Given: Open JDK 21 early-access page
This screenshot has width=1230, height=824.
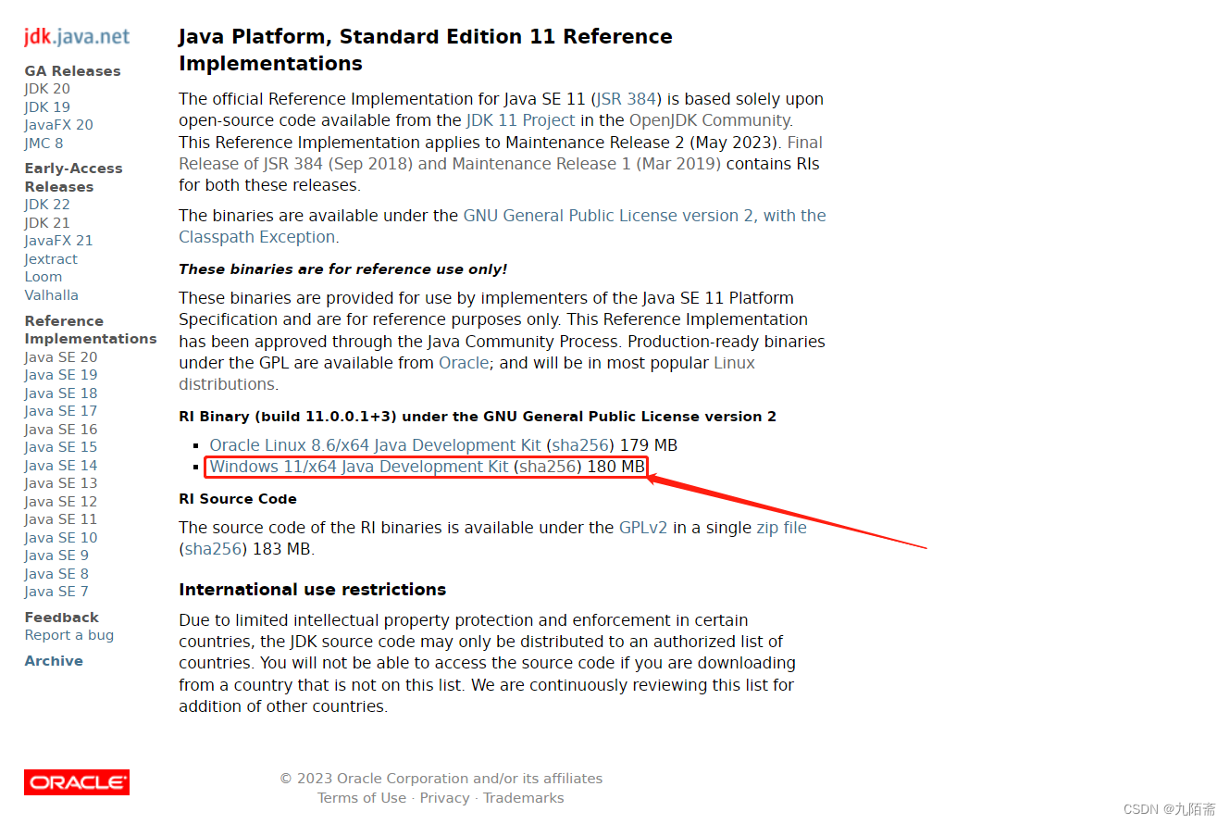Looking at the screenshot, I should [x=47, y=223].
